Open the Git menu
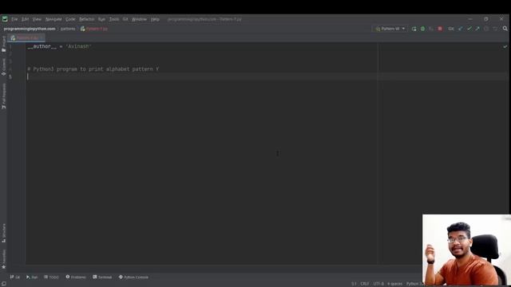Screen dimensions: 511x287 [x=125, y=19]
